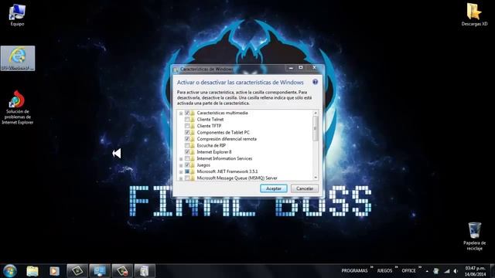
Task: Open the Descargas XD folder
Action: (474, 15)
